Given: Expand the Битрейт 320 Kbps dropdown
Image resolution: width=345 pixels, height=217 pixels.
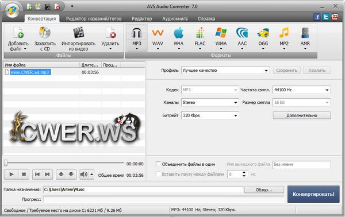Looking at the screenshot, I should tap(235, 115).
